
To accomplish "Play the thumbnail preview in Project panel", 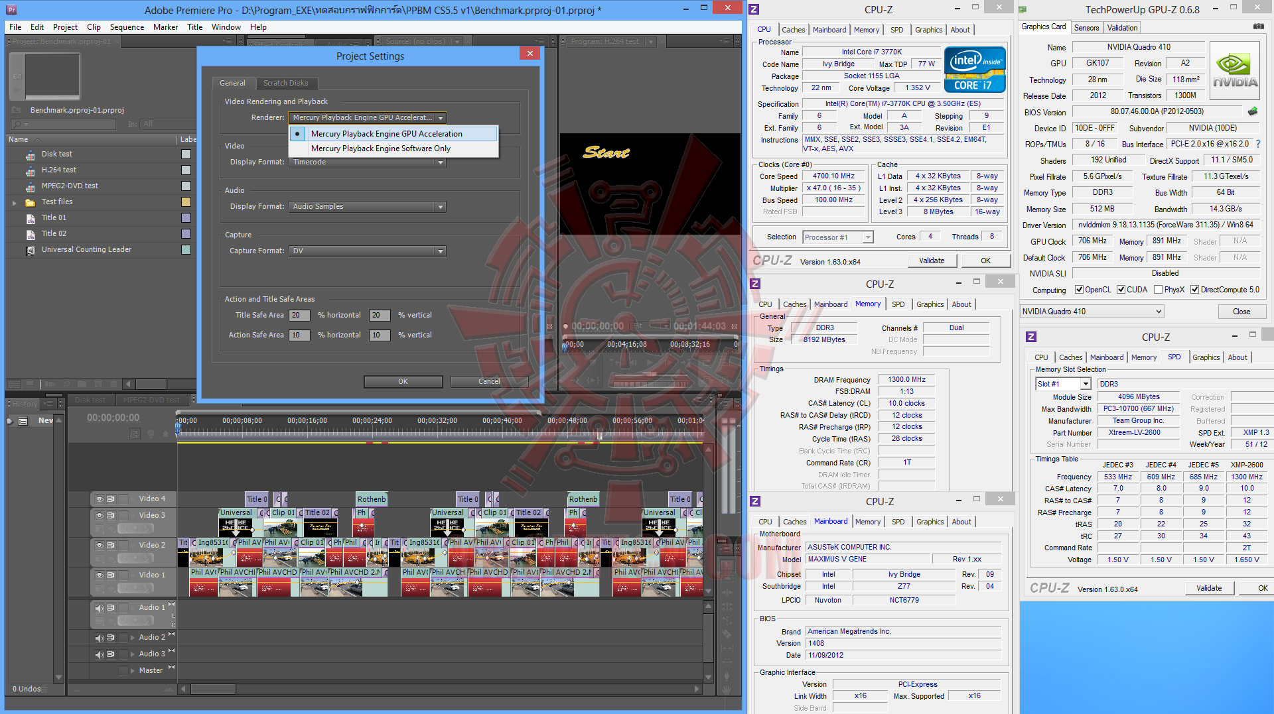I will click(17, 91).
